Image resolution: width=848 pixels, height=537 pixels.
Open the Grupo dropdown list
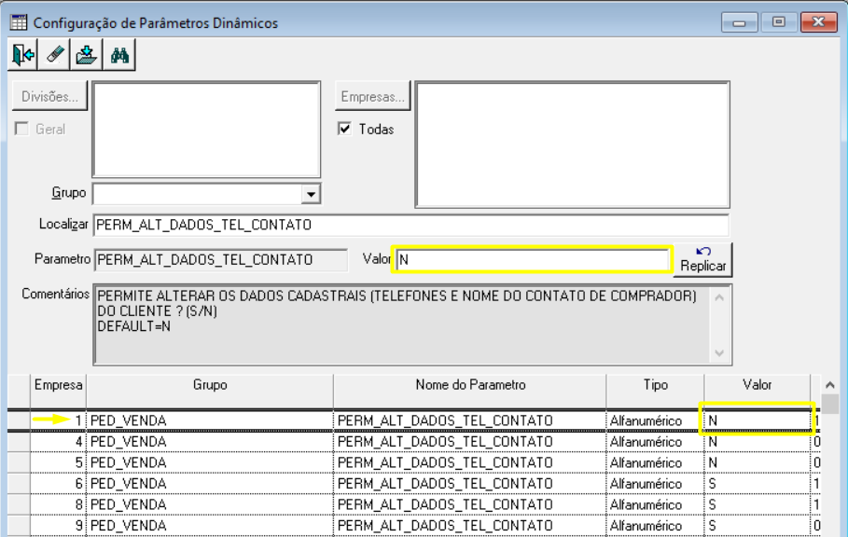(311, 194)
